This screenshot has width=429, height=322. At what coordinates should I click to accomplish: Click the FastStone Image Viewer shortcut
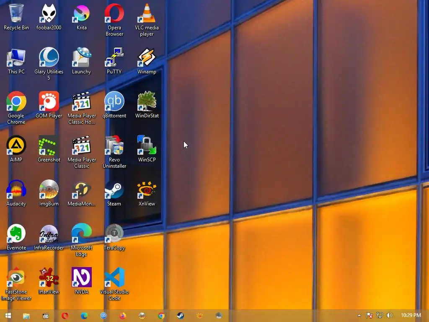tap(16, 285)
